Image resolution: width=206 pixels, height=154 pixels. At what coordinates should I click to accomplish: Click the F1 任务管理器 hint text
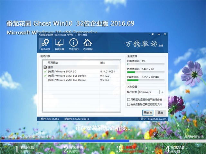point(9,137)
